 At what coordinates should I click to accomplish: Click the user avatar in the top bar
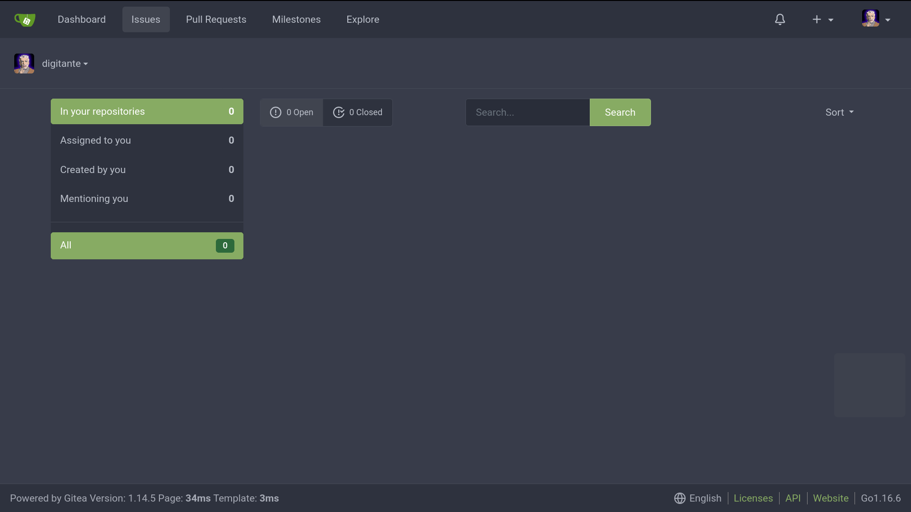click(870, 18)
